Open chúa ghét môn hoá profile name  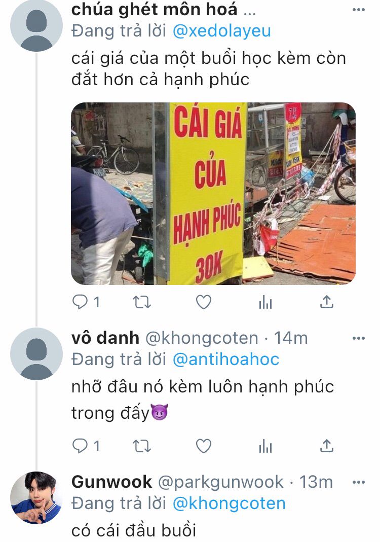[155, 10]
